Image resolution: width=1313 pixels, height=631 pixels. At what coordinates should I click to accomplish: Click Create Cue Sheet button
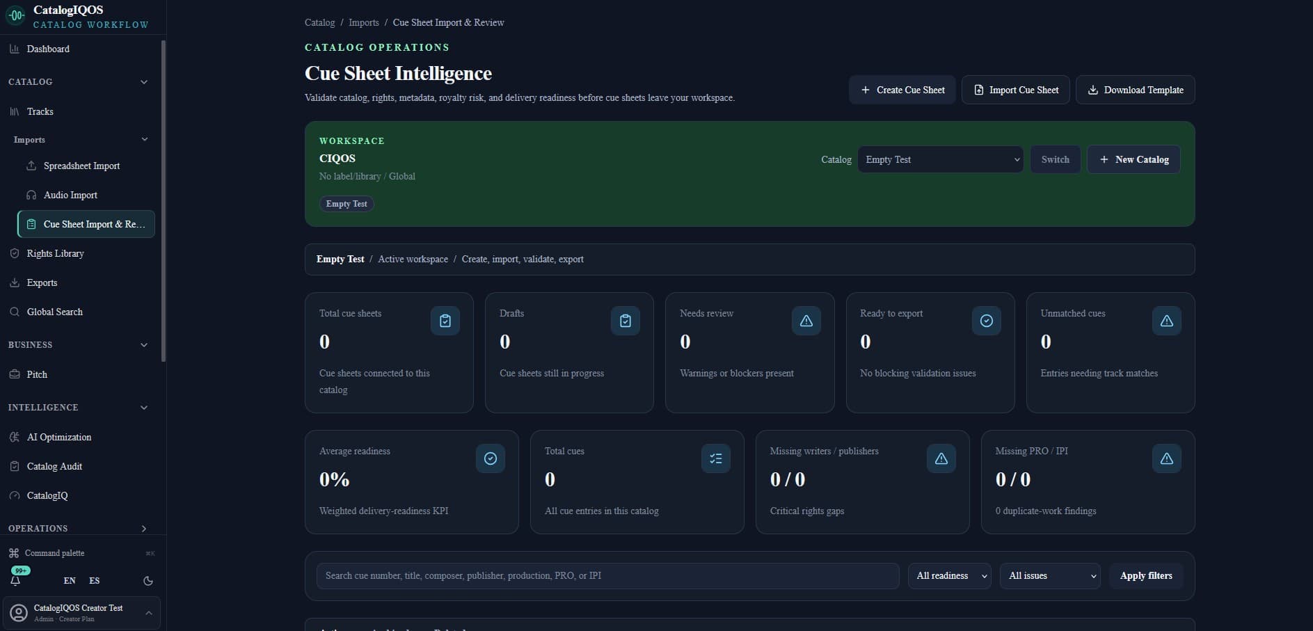pos(902,90)
